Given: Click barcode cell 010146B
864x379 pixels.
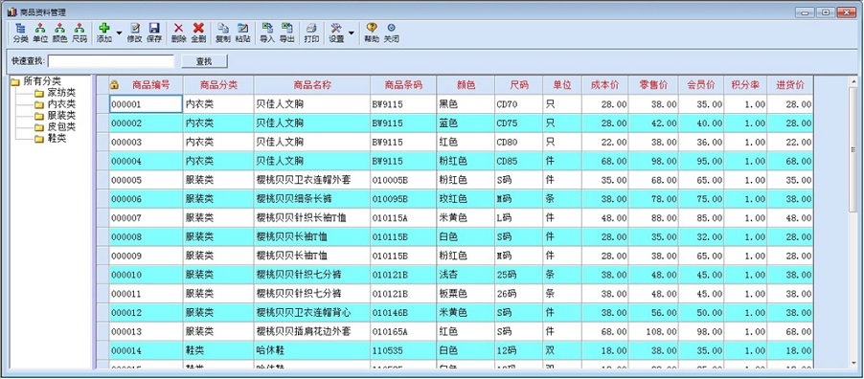Looking at the screenshot, I should pos(403,313).
